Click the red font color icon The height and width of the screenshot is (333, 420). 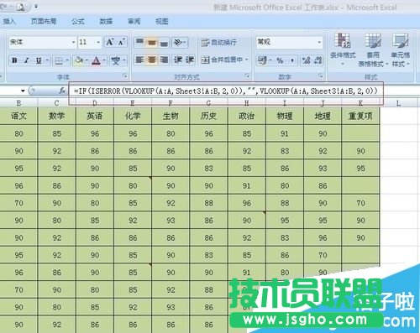tap(96, 60)
